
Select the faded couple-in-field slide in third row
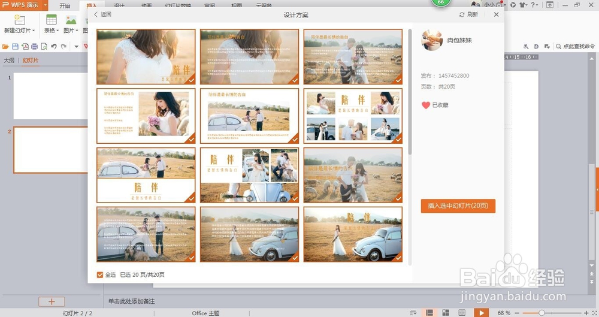[x=353, y=175]
